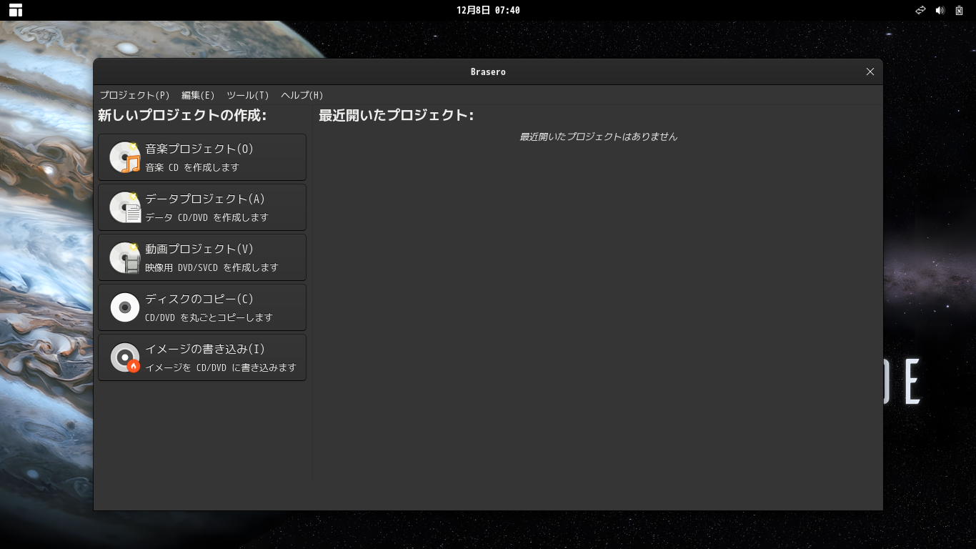
Task: Create a data project (データプロジェクト)
Action: coord(202,207)
